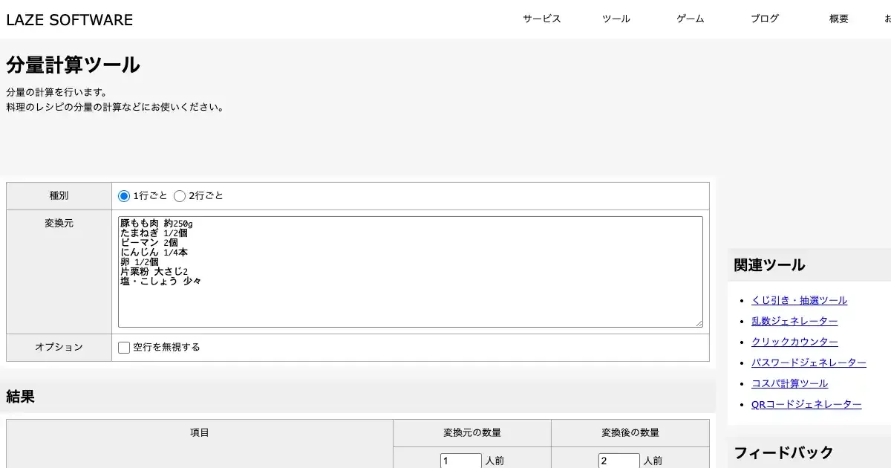
Task: Open the 乱数ジェネレーター link
Action: tap(794, 321)
